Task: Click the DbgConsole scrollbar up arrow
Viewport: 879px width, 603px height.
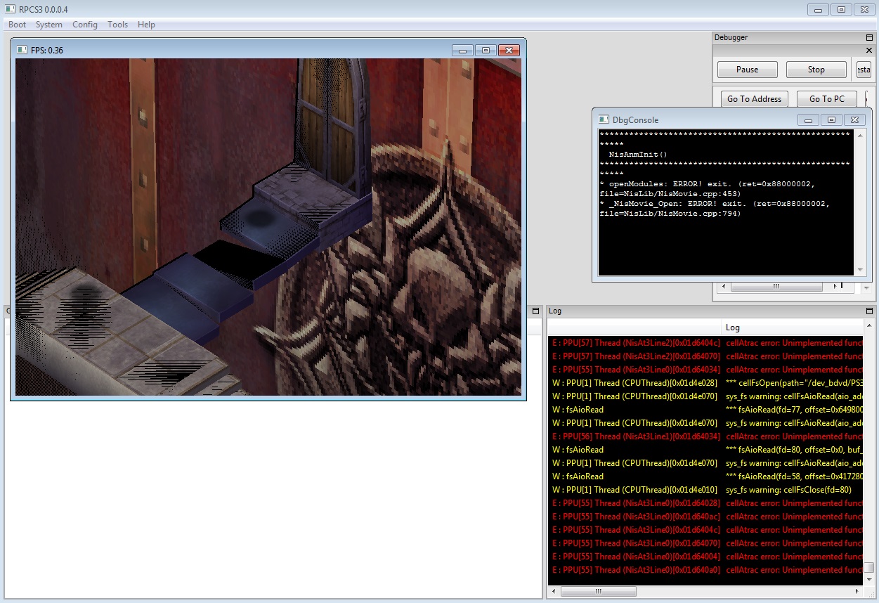Action: click(x=860, y=134)
